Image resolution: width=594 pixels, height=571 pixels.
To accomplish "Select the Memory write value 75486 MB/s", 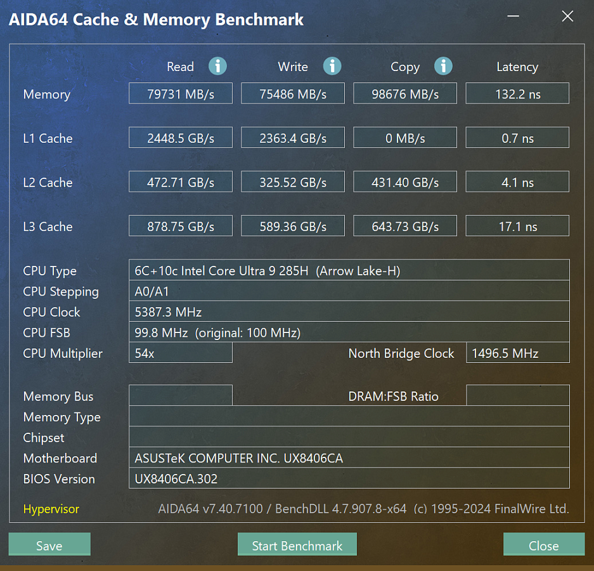I will pos(293,93).
